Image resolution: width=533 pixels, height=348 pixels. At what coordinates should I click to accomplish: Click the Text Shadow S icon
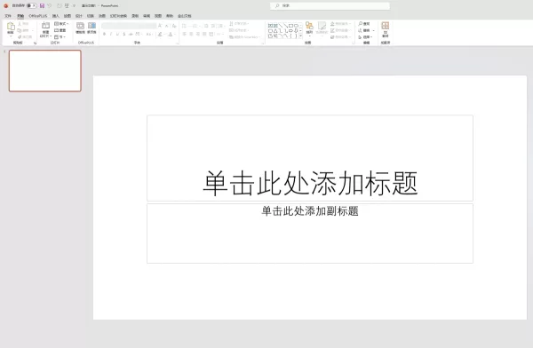click(124, 34)
